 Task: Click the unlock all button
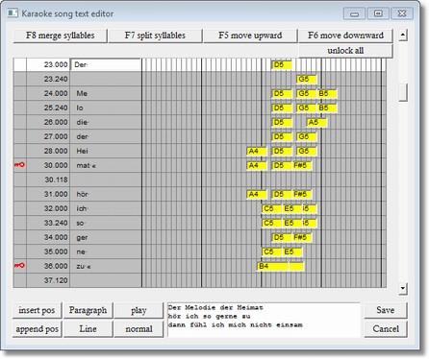click(345, 51)
